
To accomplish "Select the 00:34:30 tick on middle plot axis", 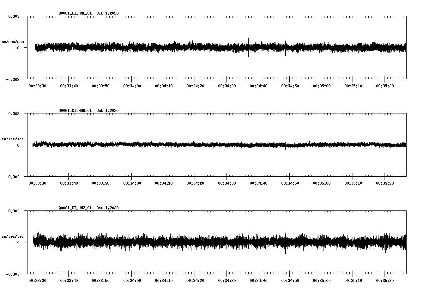I will (226, 183).
